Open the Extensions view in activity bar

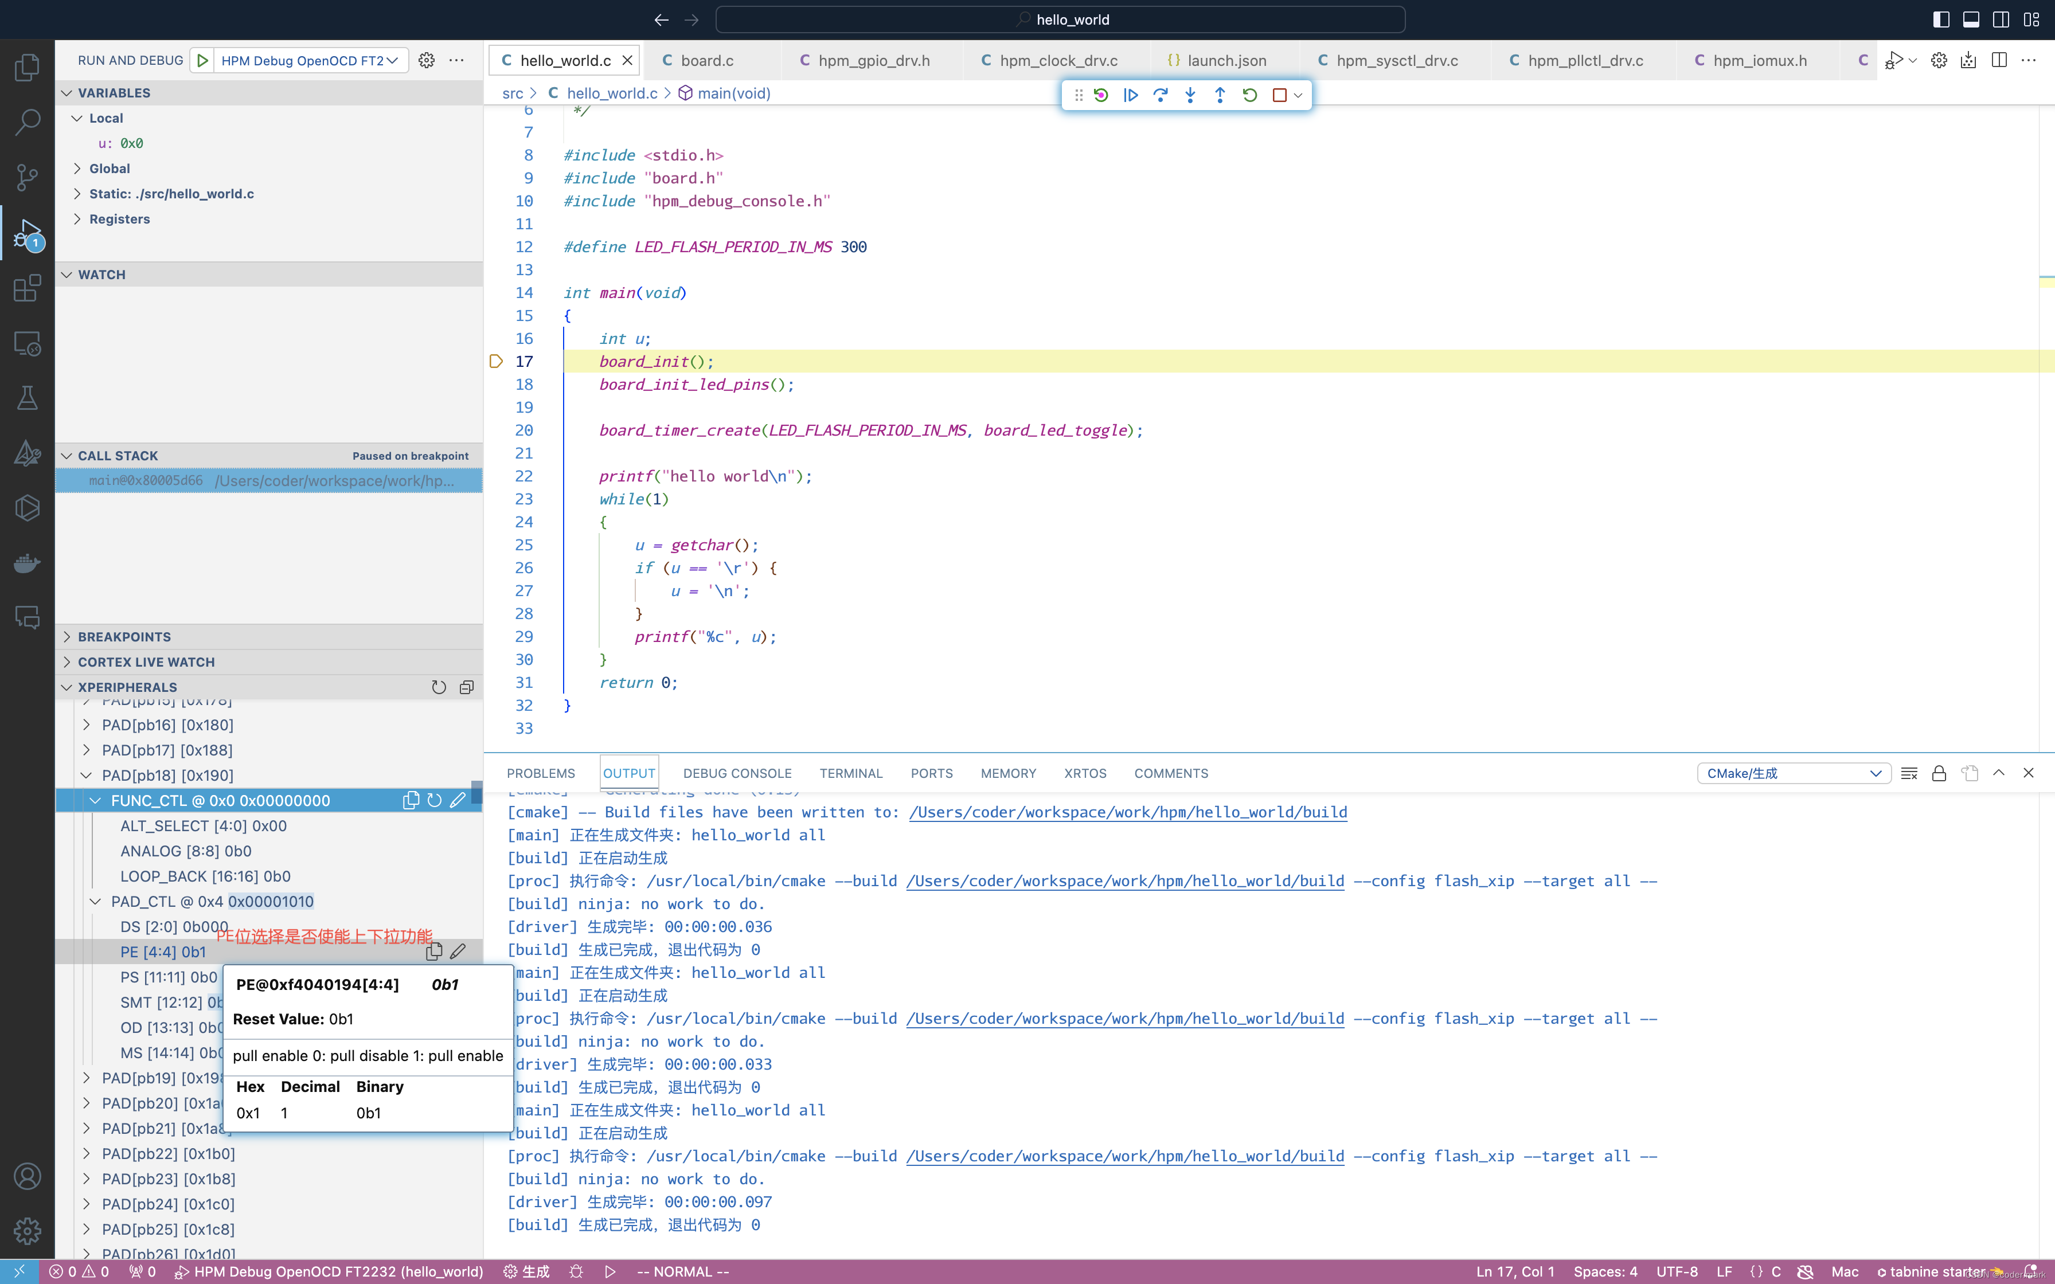[27, 288]
